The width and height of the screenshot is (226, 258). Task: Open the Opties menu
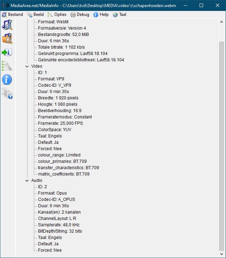(57, 14)
